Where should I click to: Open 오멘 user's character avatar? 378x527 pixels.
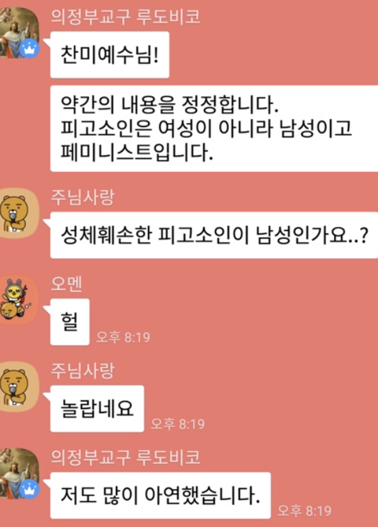pos(19,300)
